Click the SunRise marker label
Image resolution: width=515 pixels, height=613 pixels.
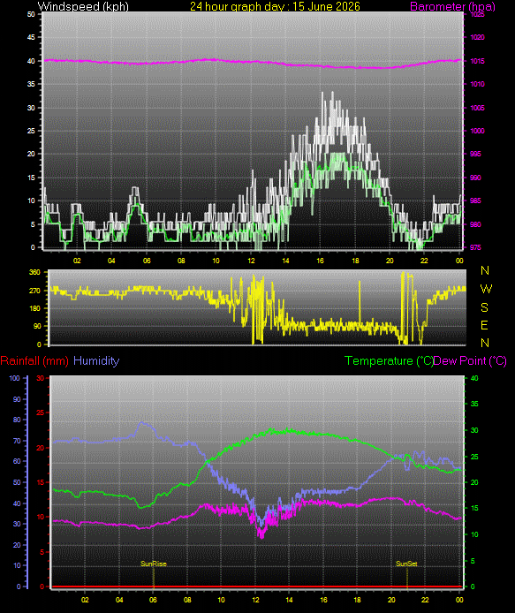(x=154, y=564)
